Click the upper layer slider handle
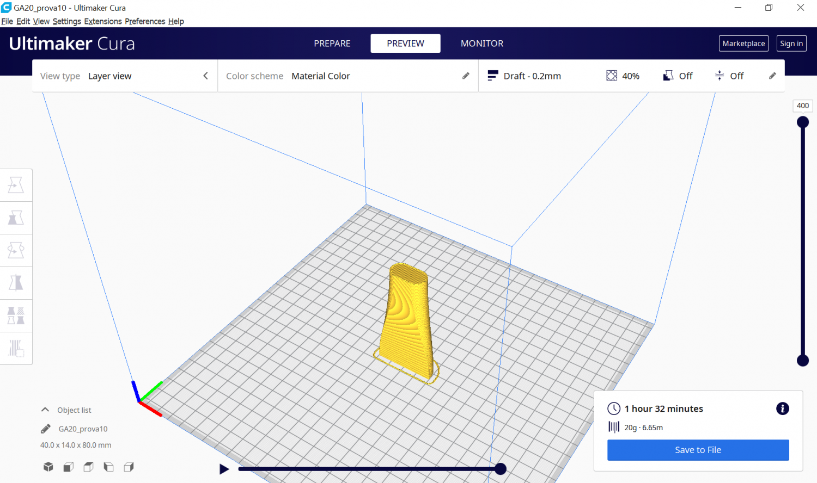The height and width of the screenshot is (483, 817). tap(803, 122)
